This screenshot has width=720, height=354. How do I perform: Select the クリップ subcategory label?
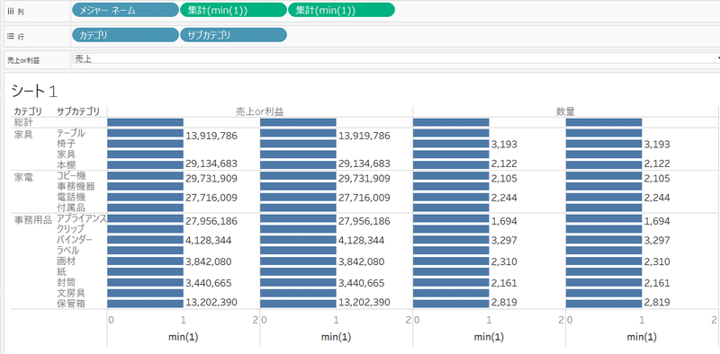coord(70,229)
